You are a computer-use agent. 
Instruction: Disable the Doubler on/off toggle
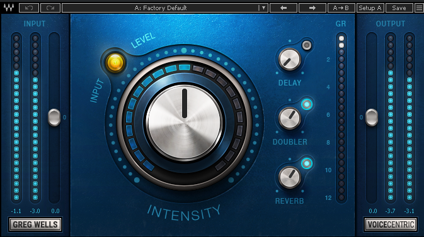tap(307, 104)
